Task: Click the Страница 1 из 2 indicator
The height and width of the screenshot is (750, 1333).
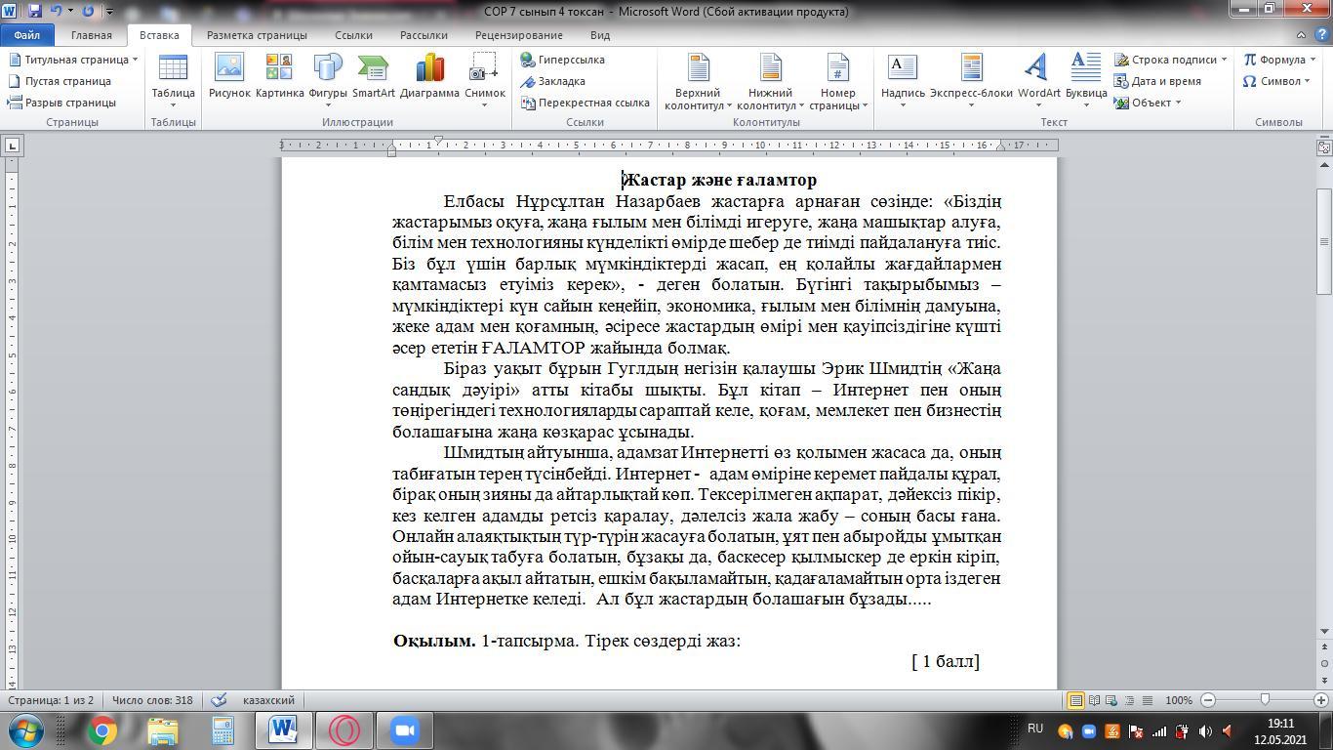Action: (x=51, y=700)
